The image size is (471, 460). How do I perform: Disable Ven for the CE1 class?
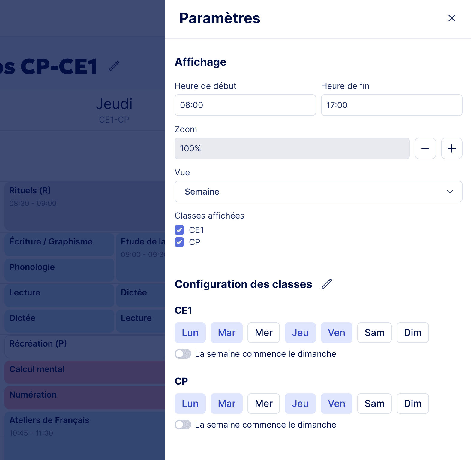336,333
